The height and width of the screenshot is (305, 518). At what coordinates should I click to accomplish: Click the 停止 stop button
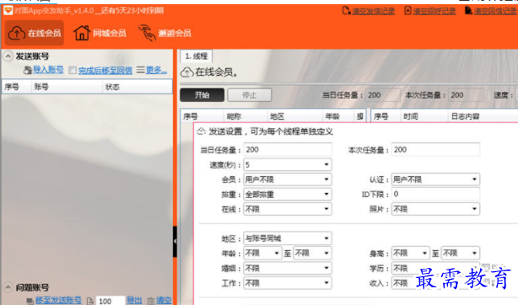pyautogui.click(x=250, y=95)
